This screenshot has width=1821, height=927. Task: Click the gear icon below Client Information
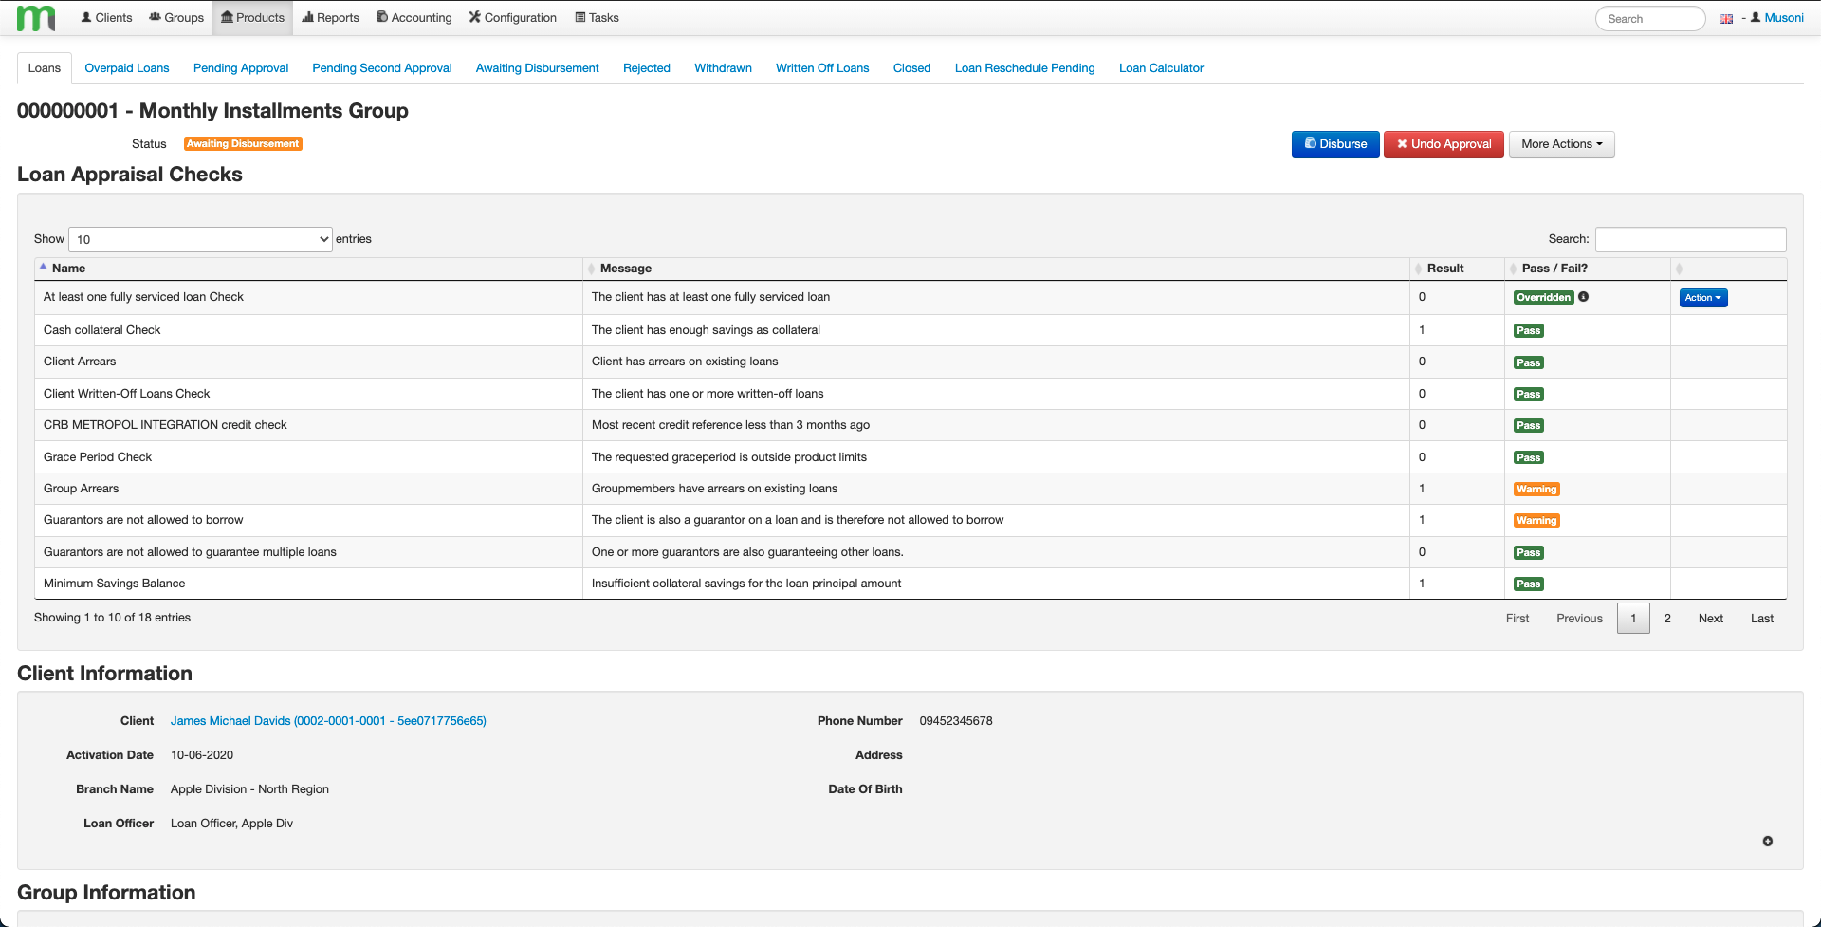pyautogui.click(x=1768, y=841)
